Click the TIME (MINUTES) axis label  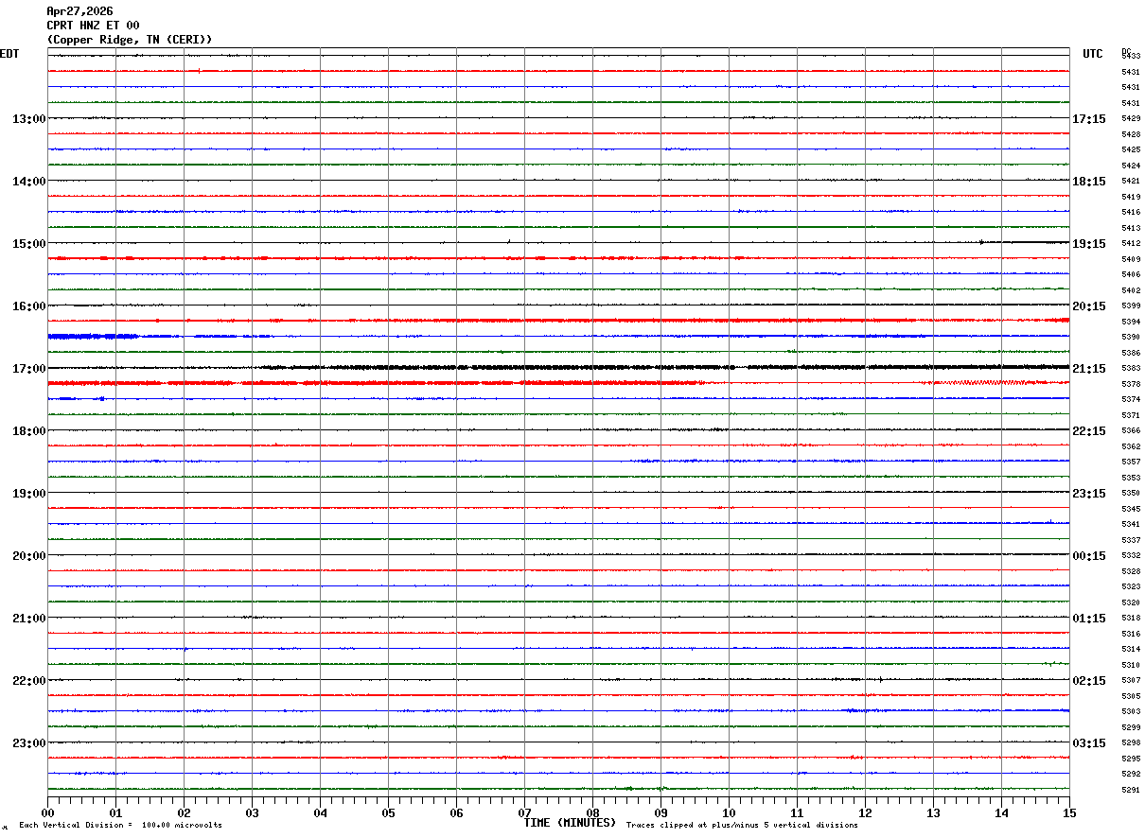[571, 823]
